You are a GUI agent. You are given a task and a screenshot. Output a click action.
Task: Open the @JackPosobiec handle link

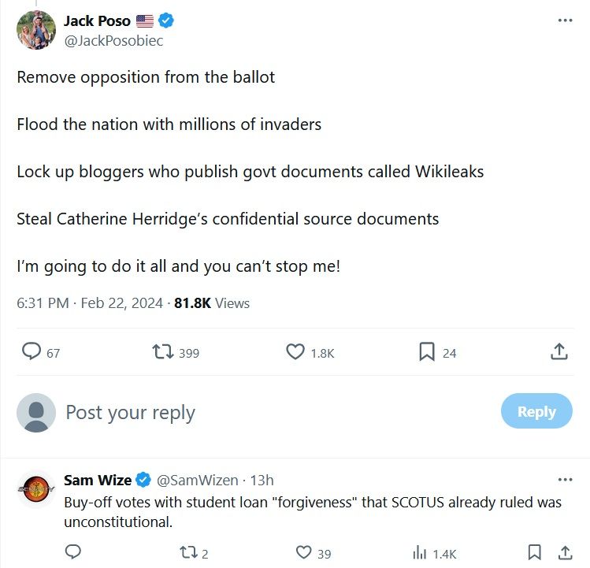click(x=113, y=40)
